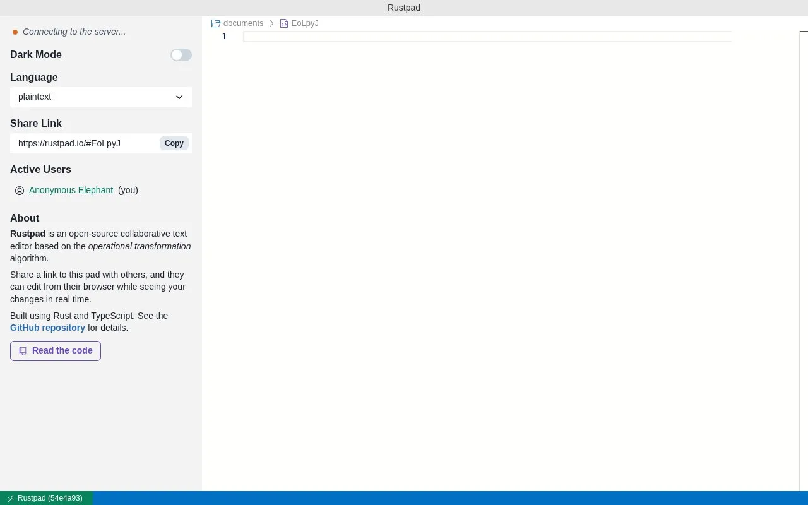This screenshot has height=505, width=808.
Task: Click the user avatar icon beside Anonymous Elephant
Action: [x=20, y=190]
